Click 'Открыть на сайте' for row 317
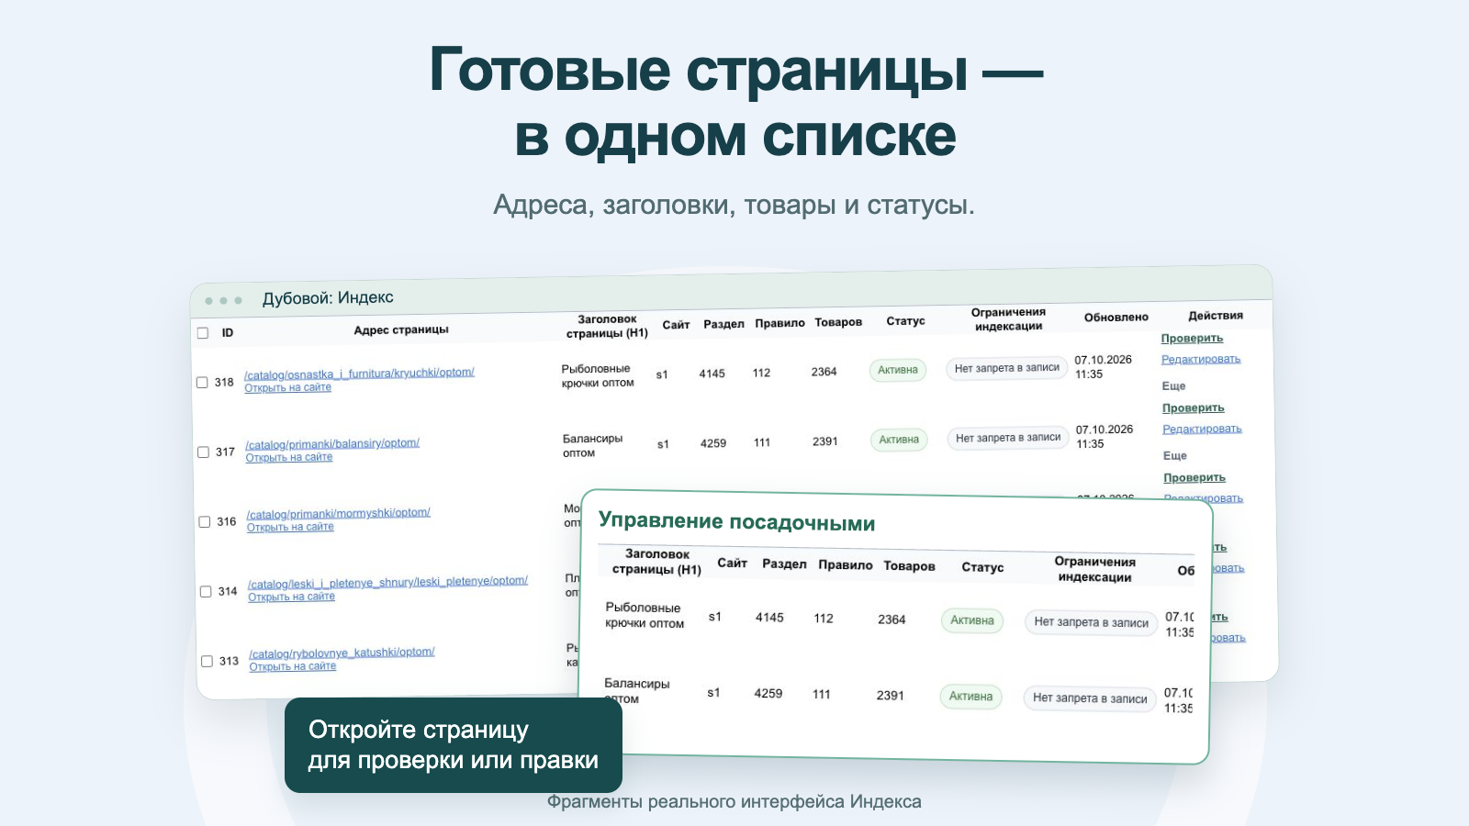 point(288,457)
